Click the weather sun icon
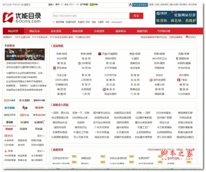This screenshot has width=206, height=172. pos(62,4)
